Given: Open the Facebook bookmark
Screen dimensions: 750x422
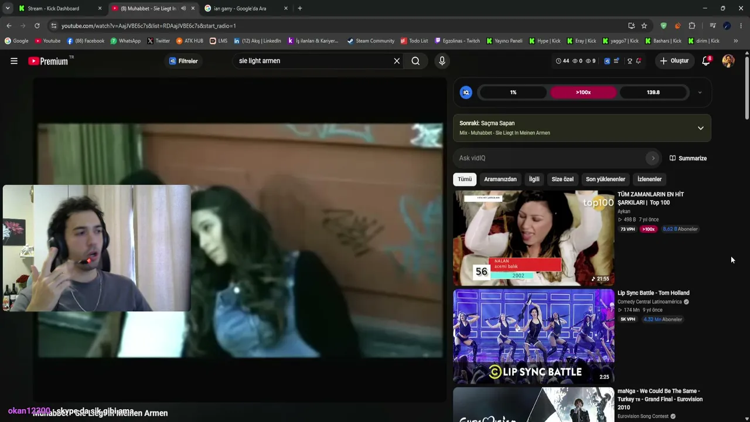Looking at the screenshot, I should pos(86,41).
